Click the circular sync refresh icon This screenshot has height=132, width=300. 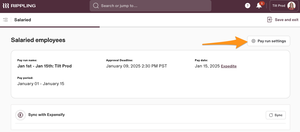click(x=271, y=115)
